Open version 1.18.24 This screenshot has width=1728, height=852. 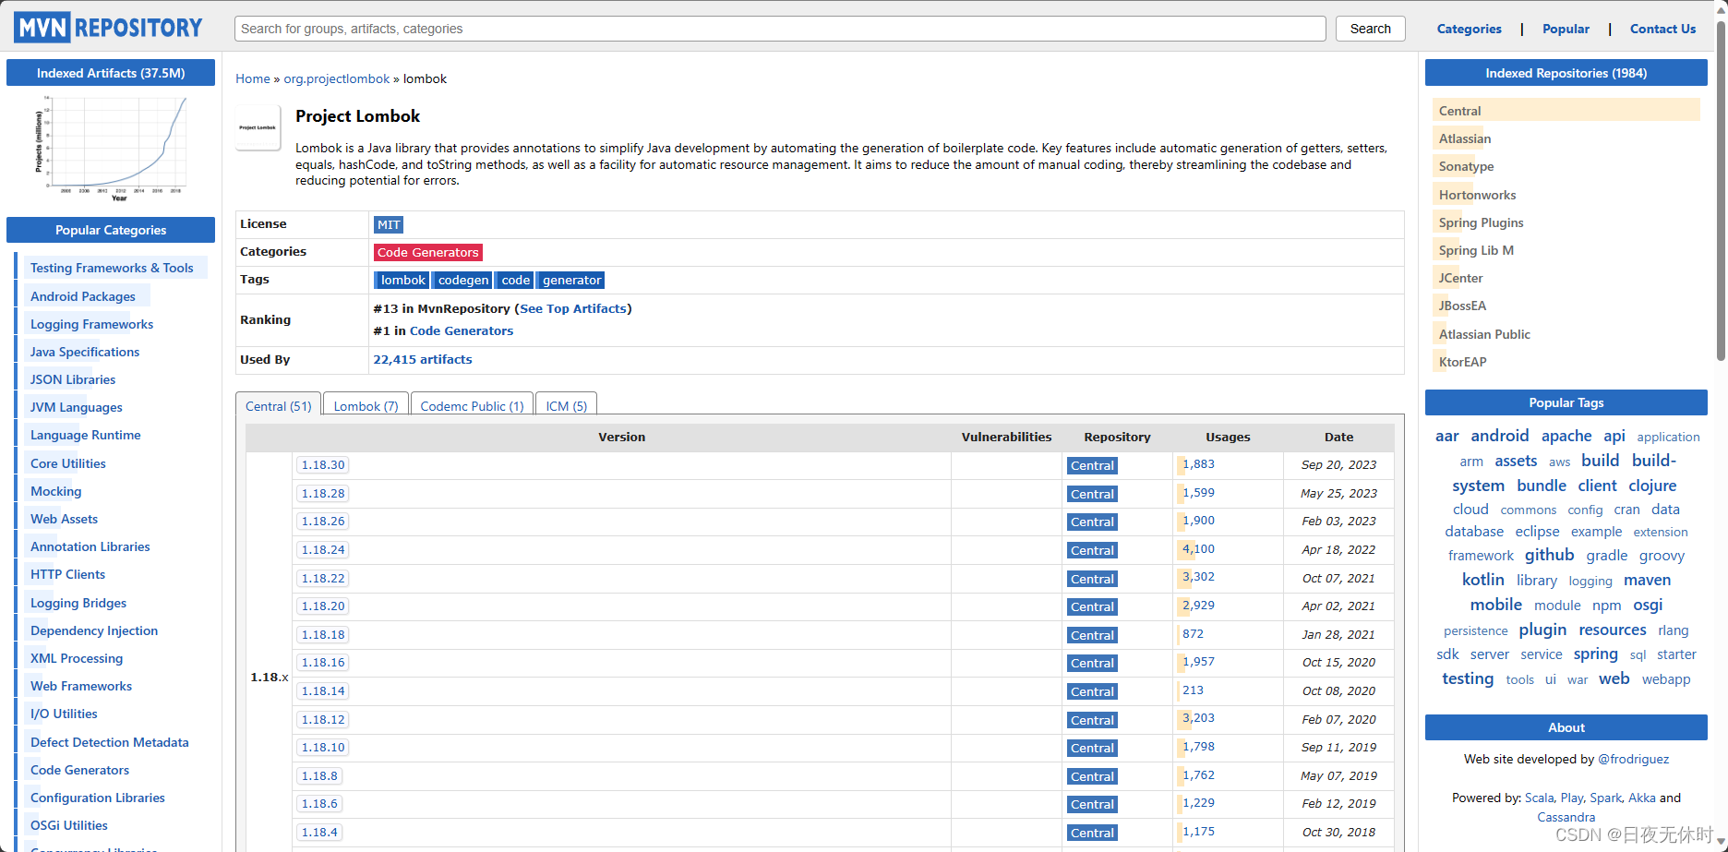(x=323, y=550)
